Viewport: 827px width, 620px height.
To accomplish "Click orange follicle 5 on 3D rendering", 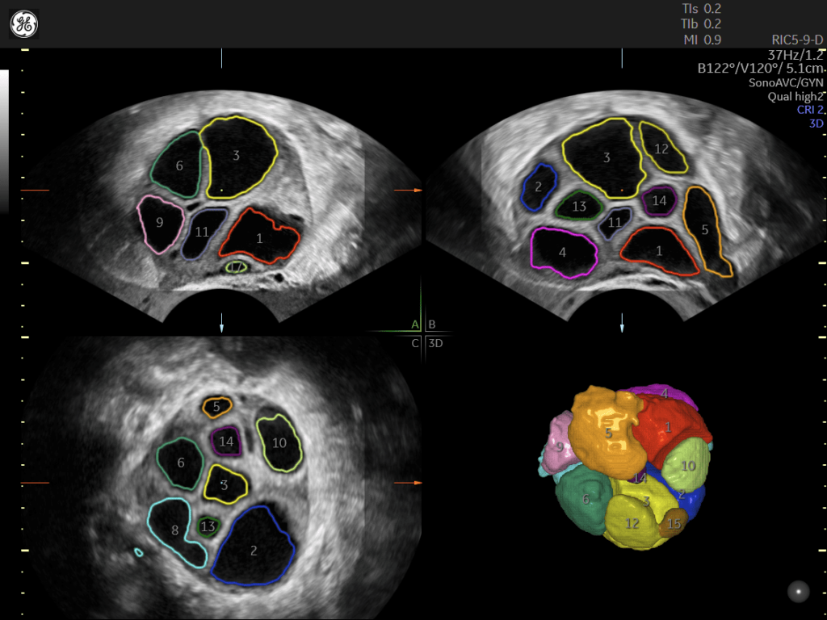I will [x=607, y=432].
